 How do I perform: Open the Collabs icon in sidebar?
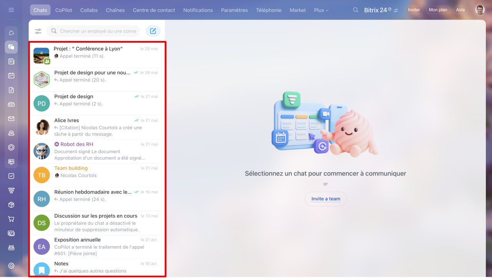11,33
